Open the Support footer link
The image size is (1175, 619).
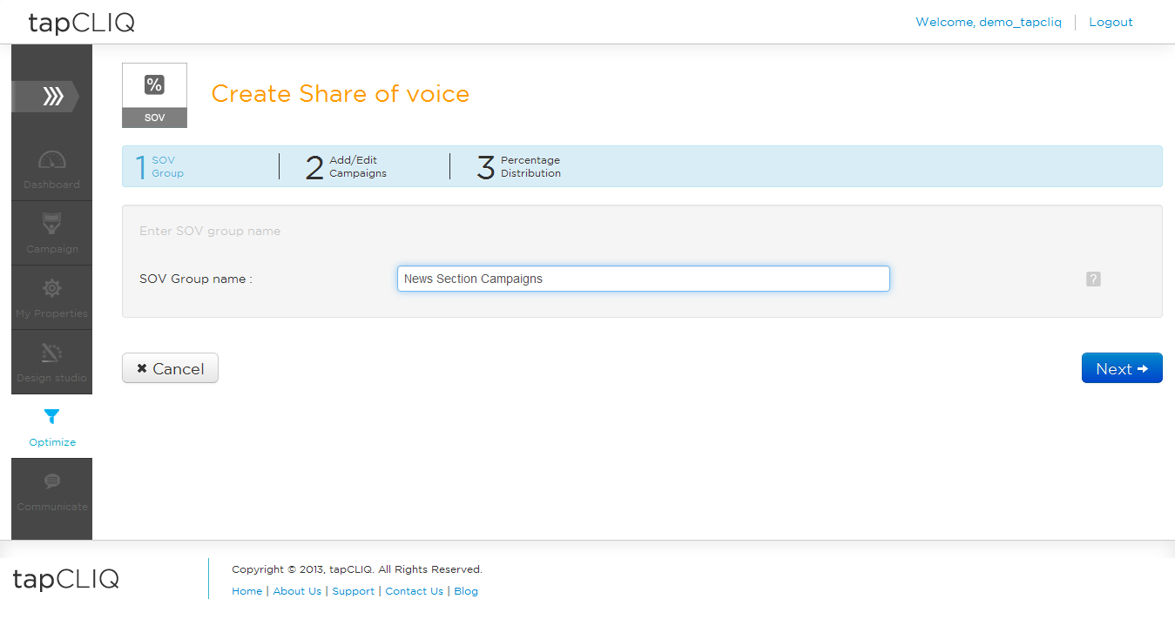pyautogui.click(x=353, y=591)
